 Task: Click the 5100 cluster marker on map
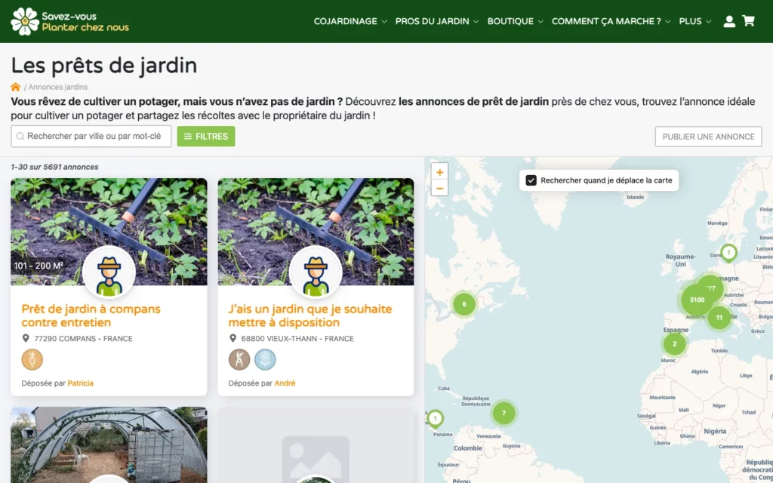pos(697,300)
